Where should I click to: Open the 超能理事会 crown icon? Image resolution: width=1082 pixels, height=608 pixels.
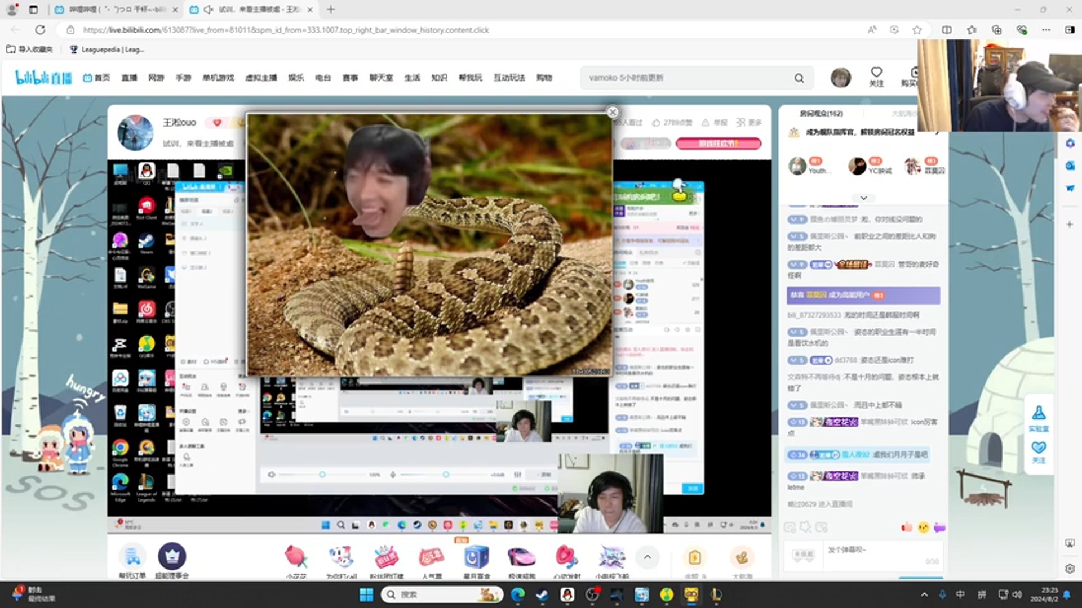(x=172, y=556)
